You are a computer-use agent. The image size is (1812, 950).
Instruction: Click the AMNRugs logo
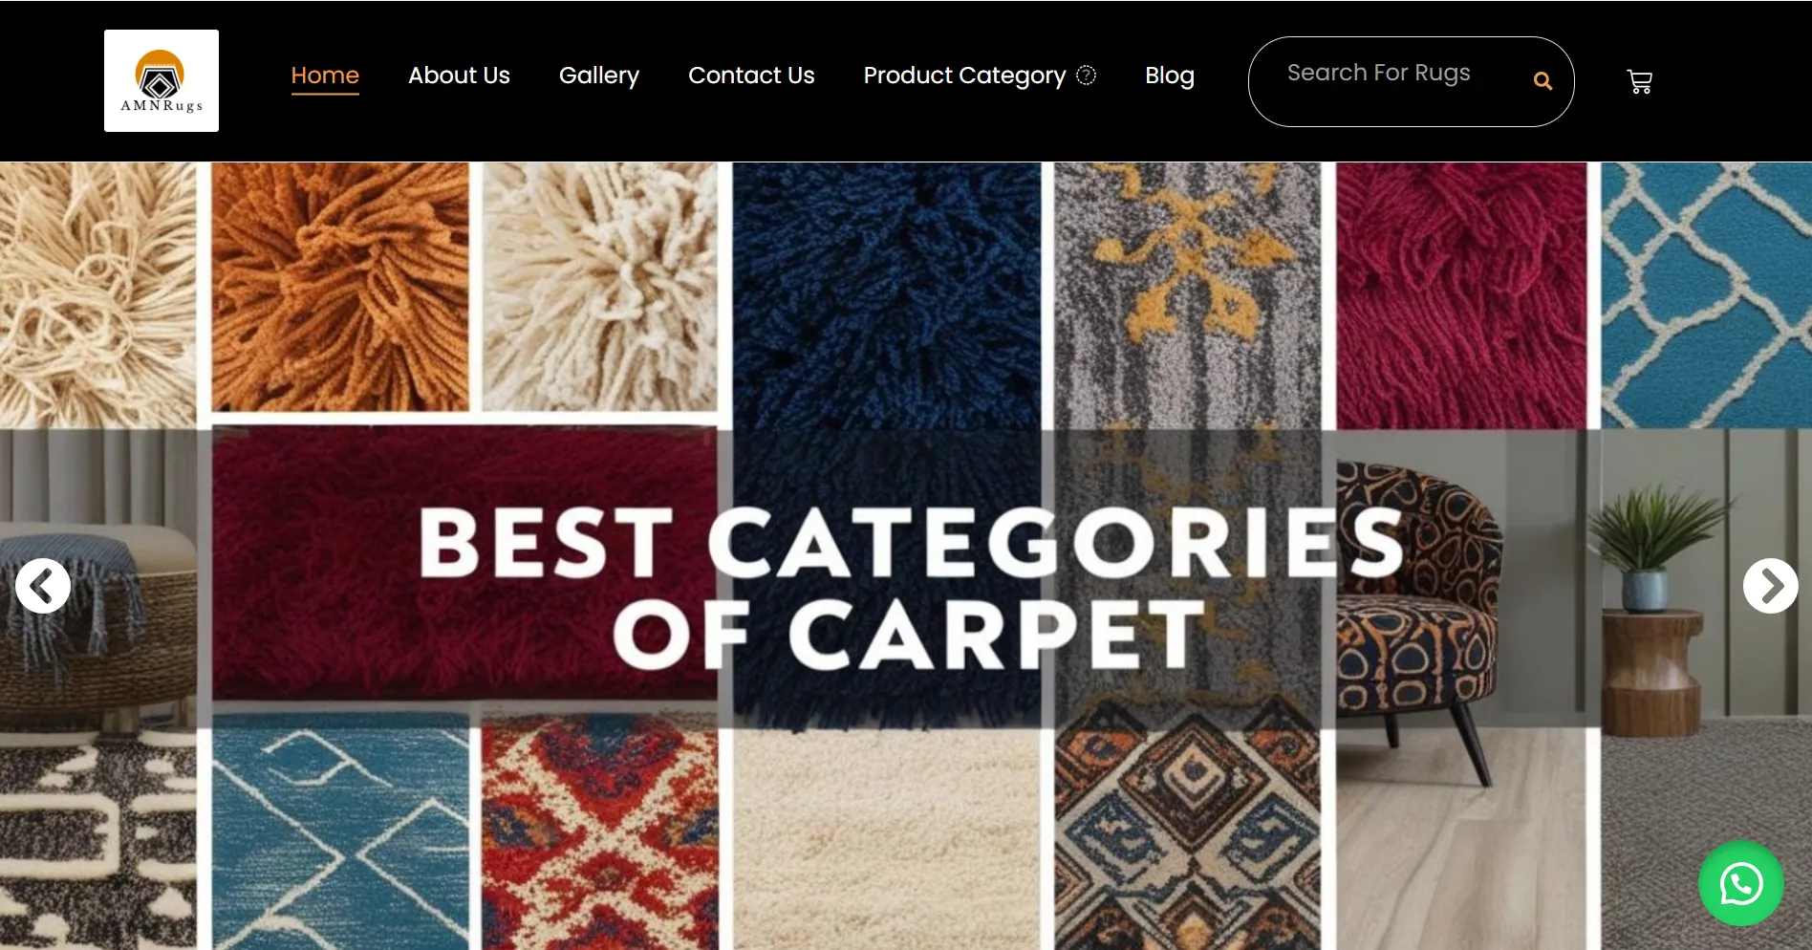(x=162, y=80)
